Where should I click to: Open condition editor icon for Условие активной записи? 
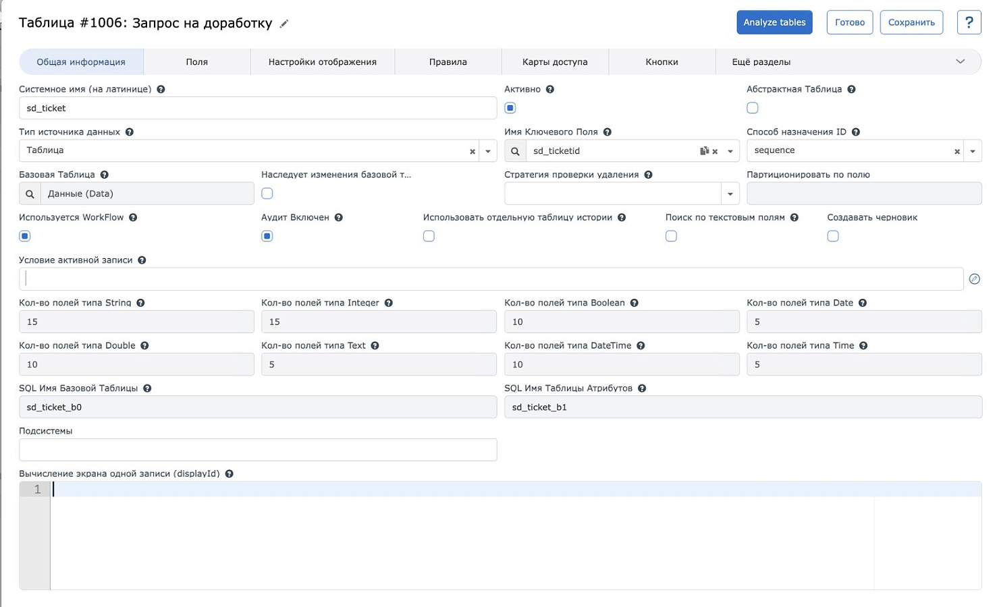(x=974, y=279)
